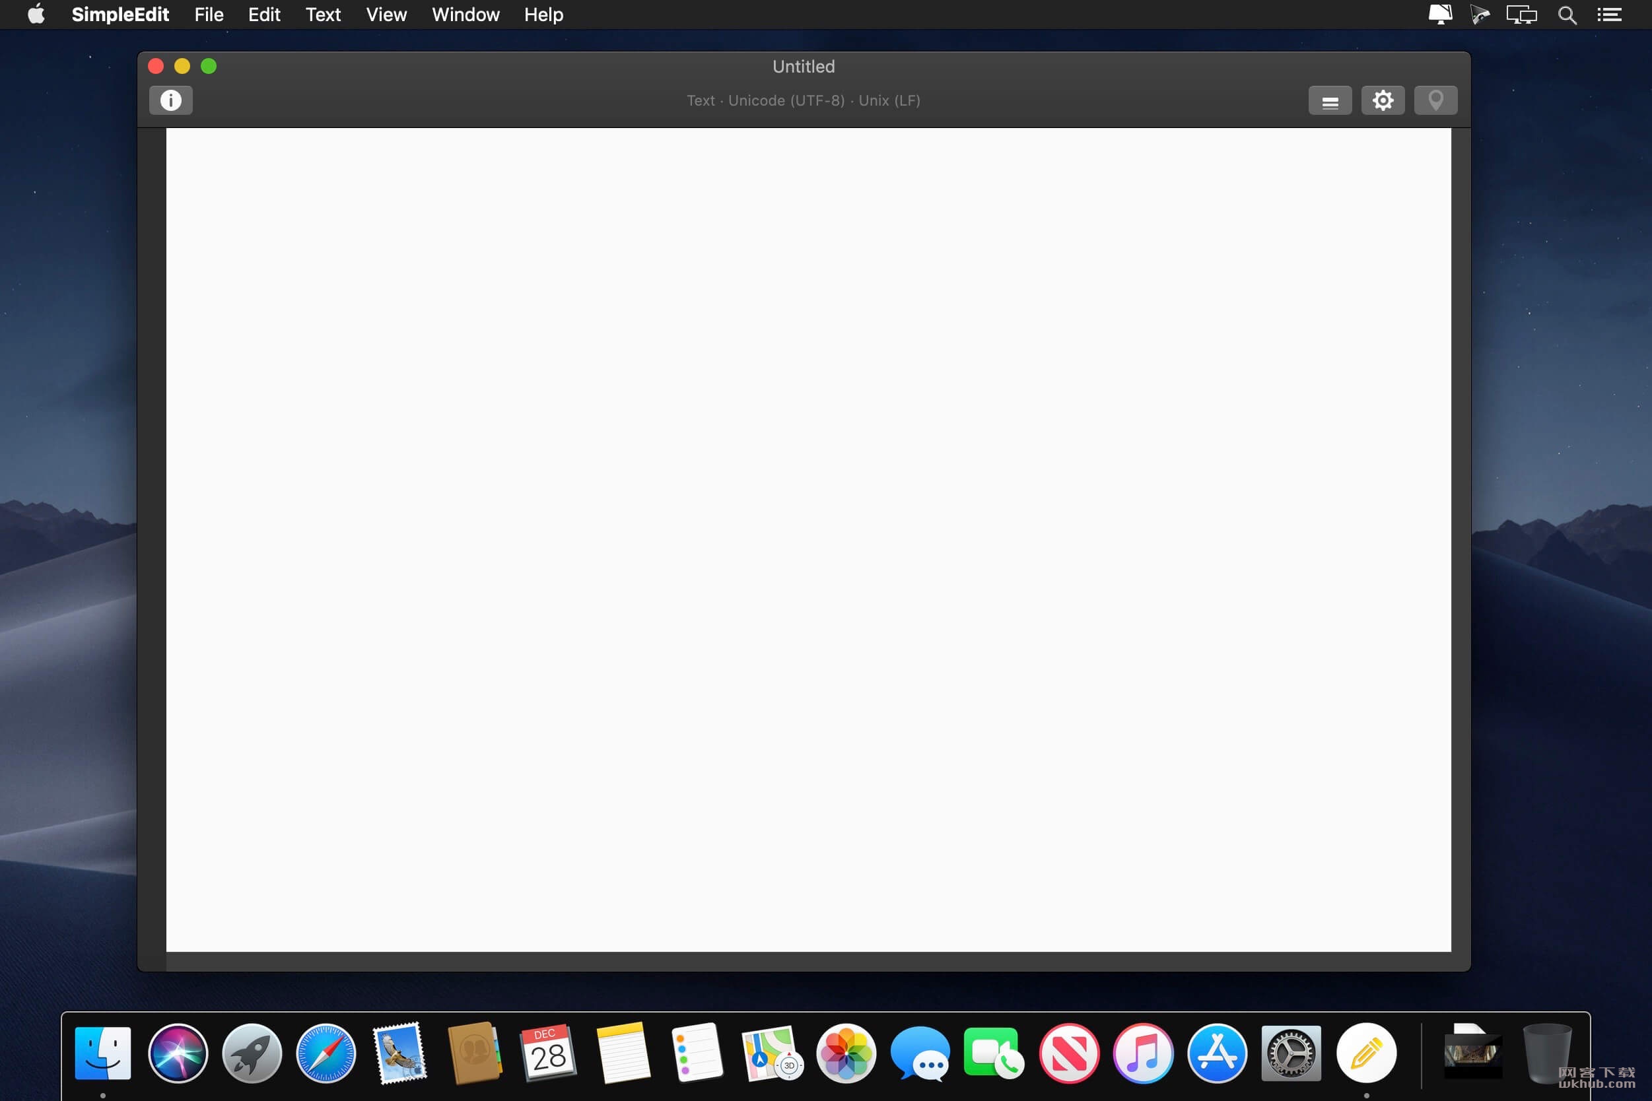This screenshot has width=1652, height=1101.
Task: Click the paper plane menu bar icon
Action: pyautogui.click(x=1480, y=15)
